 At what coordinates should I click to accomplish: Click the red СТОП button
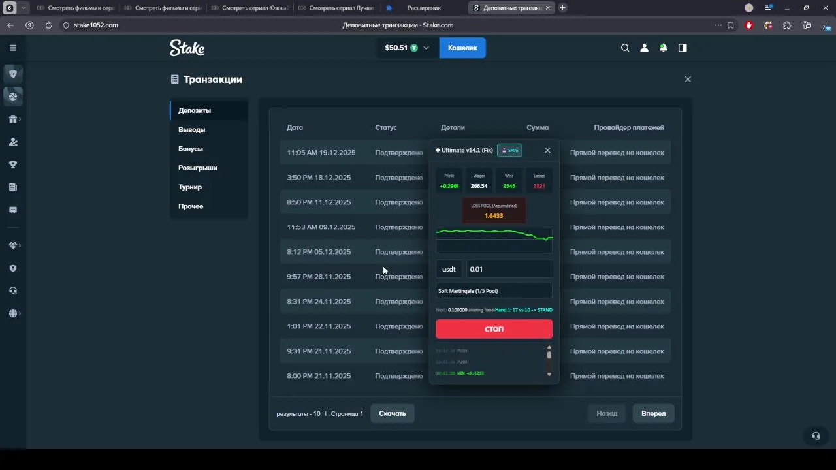coord(494,329)
